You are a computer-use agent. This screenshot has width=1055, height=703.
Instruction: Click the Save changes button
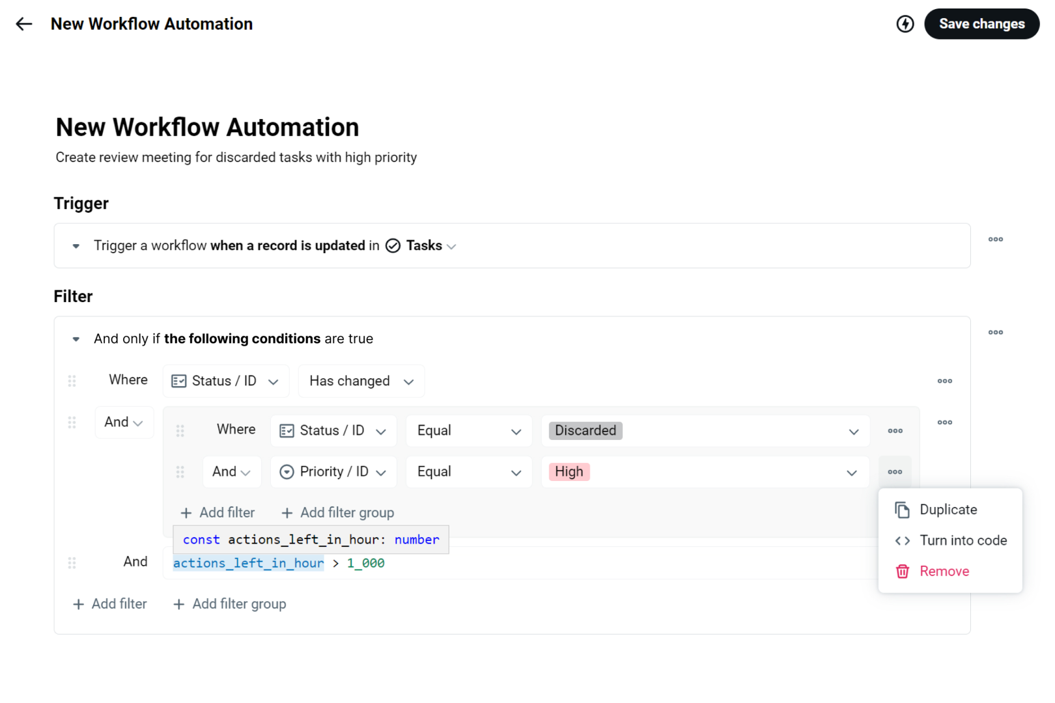(981, 23)
